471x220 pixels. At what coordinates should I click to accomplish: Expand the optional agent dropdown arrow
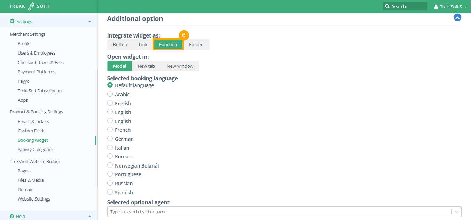(x=456, y=212)
